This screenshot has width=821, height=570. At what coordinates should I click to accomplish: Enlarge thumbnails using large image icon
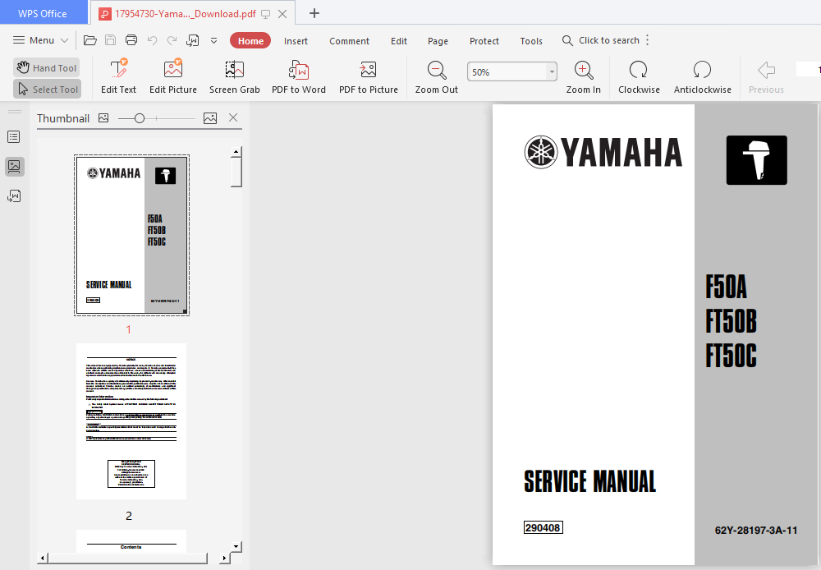point(210,118)
